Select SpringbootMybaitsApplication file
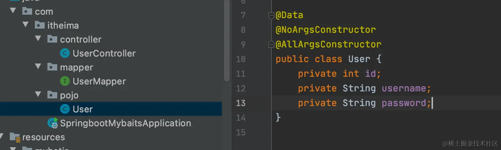Image resolution: width=501 pixels, height=150 pixels. click(x=125, y=123)
